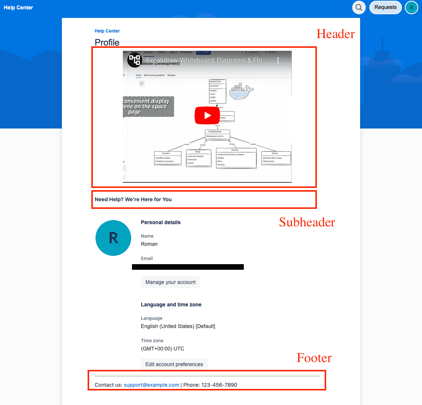Select the Personal details heading

coord(161,222)
